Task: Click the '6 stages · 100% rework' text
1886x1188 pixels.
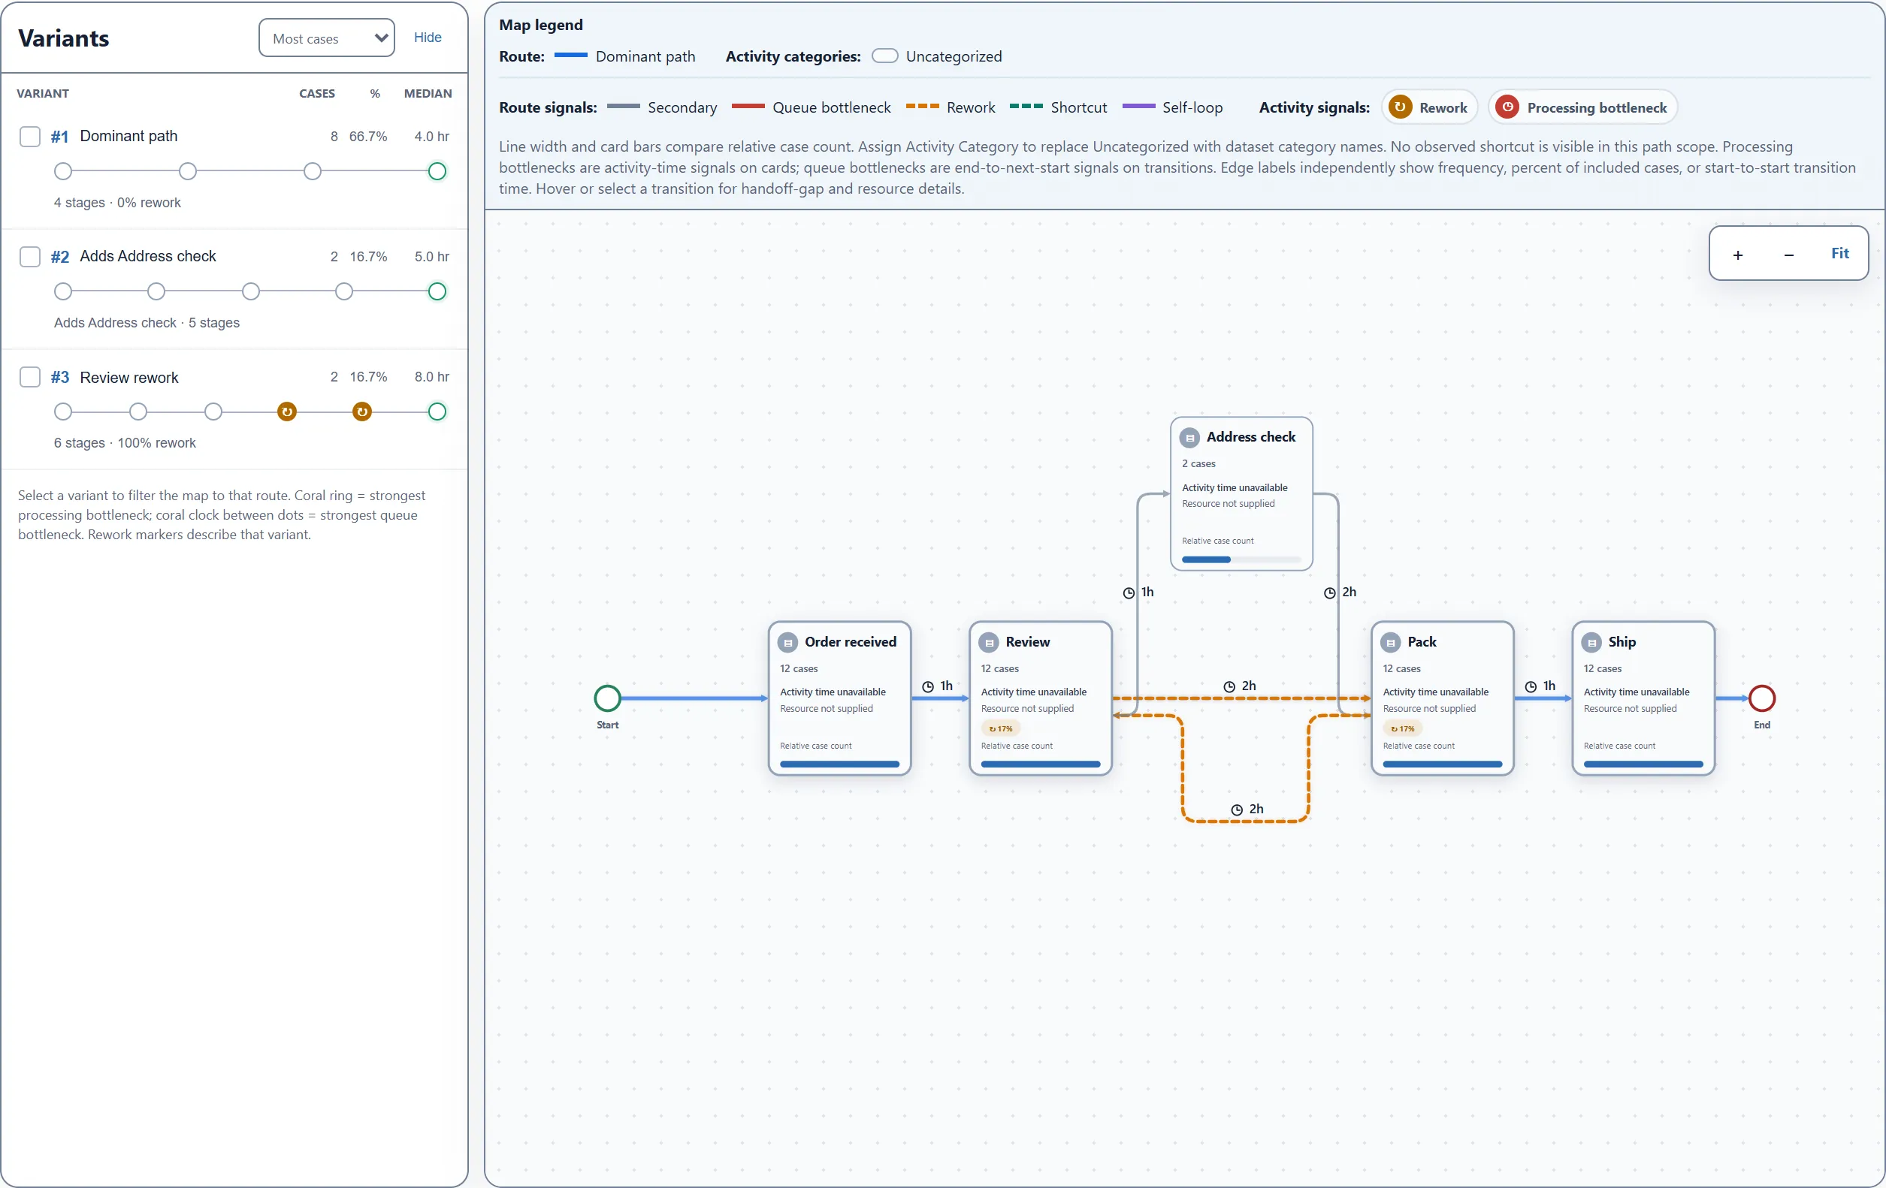Action: point(125,443)
